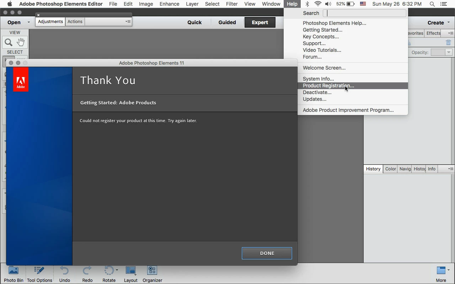Viewport: 455px width, 284px height.
Task: Open the Opacity dropdown
Action: (x=449, y=52)
